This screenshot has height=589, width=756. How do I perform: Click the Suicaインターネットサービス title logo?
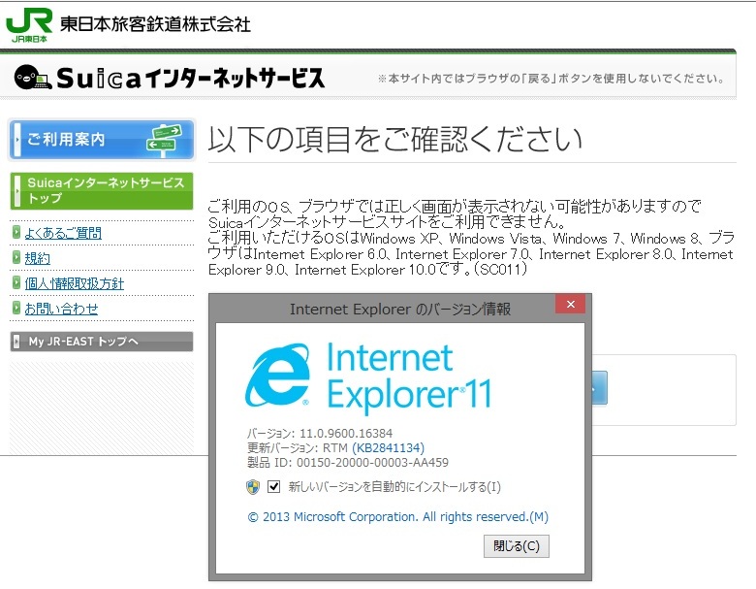point(190,78)
